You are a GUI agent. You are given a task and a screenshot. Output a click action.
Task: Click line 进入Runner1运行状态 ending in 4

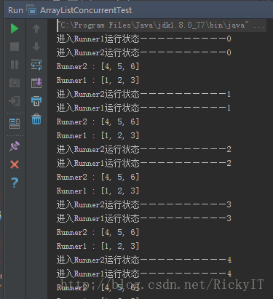click(143, 274)
